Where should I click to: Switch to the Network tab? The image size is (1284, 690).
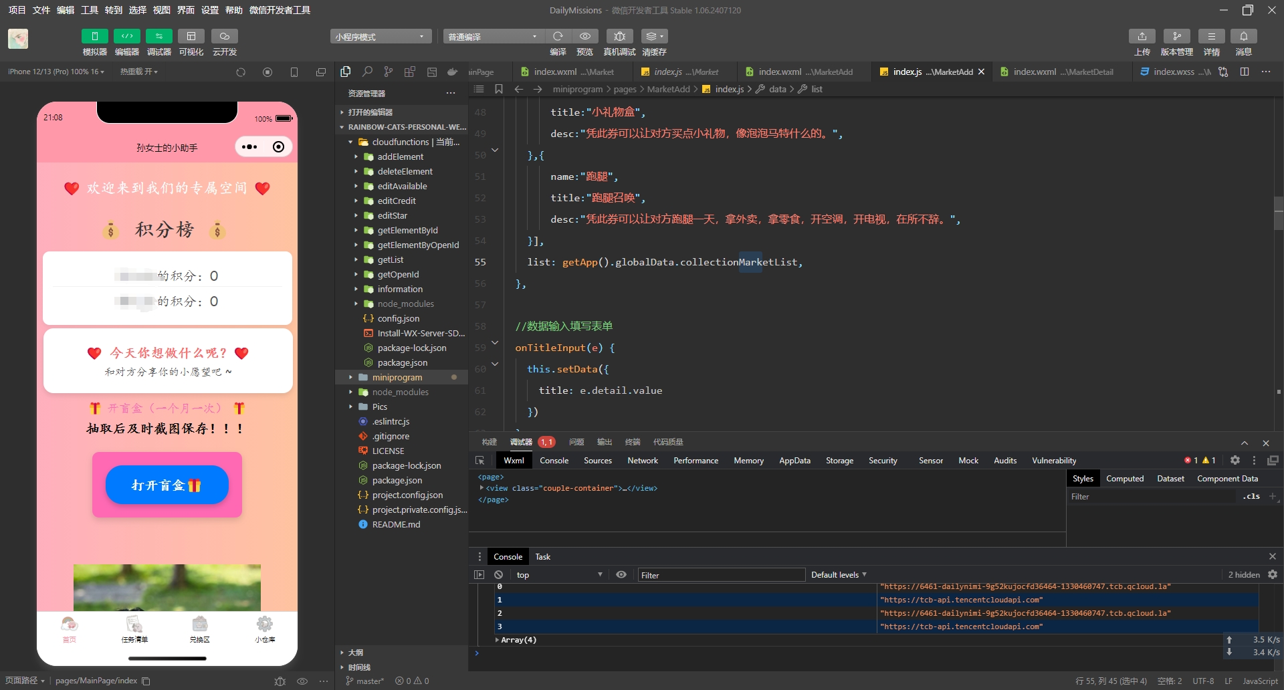coord(642,461)
